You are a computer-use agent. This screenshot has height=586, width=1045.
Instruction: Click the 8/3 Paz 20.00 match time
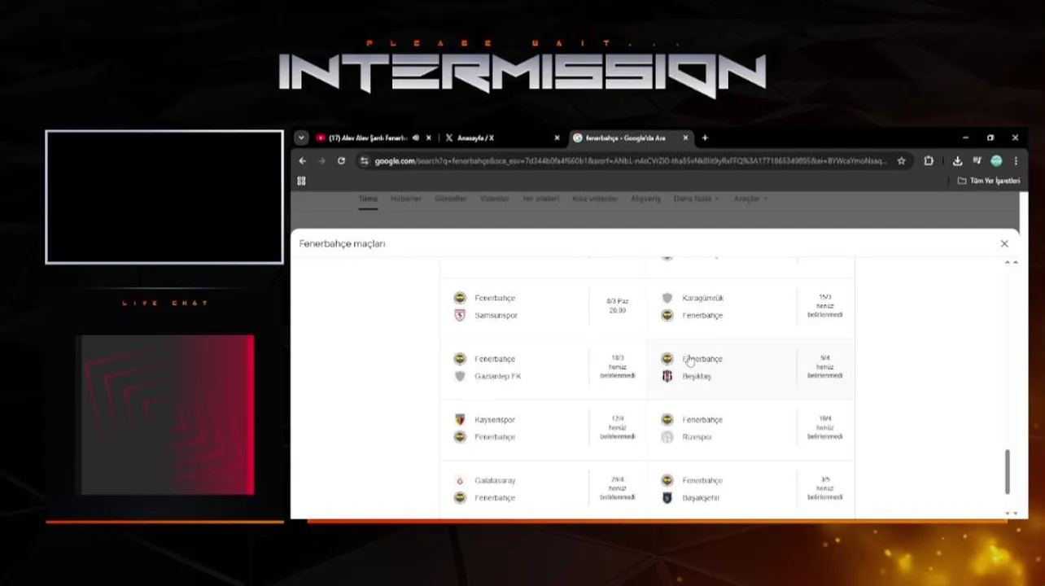click(x=617, y=305)
